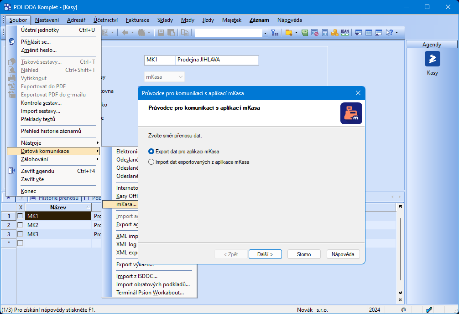Click the gold coins toolbar icon

pyautogui.click(x=334, y=33)
